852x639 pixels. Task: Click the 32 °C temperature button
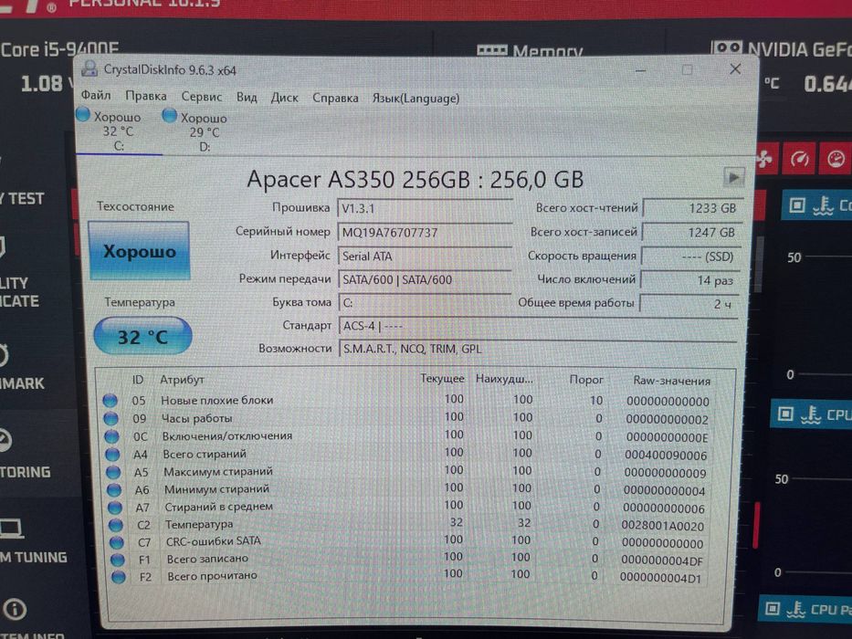pyautogui.click(x=142, y=337)
